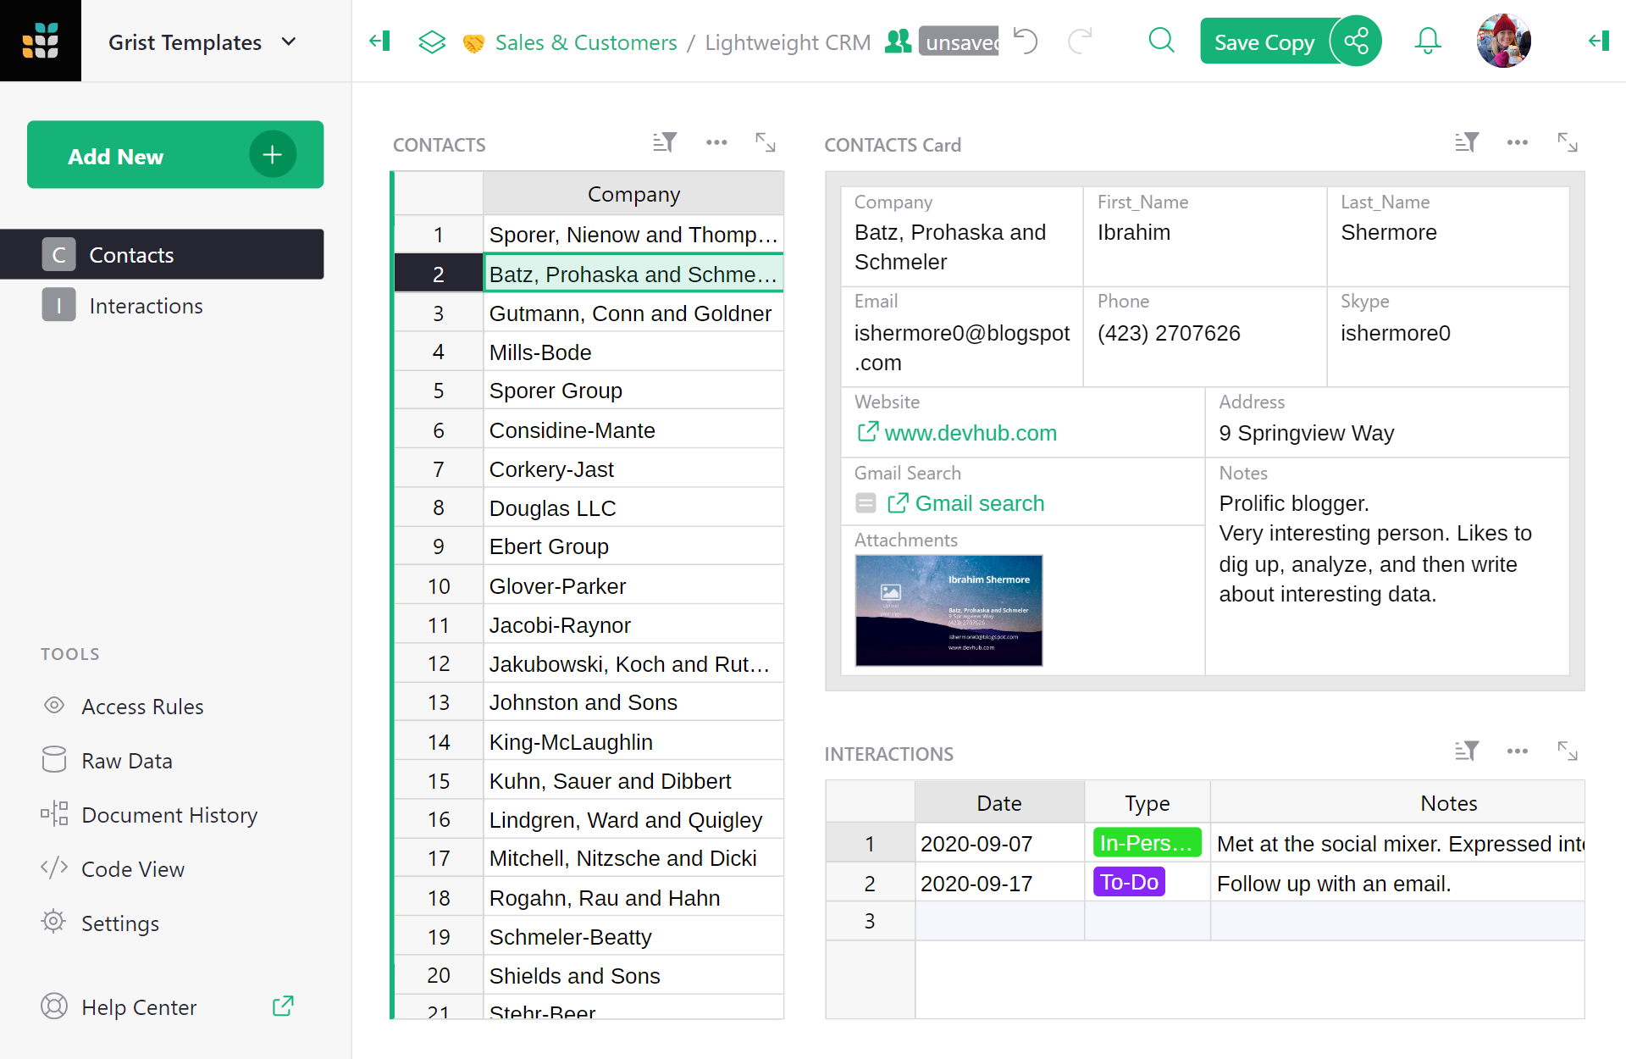The width and height of the screenshot is (1626, 1059).
Task: Expand the CONTACTS widget
Action: (x=766, y=142)
